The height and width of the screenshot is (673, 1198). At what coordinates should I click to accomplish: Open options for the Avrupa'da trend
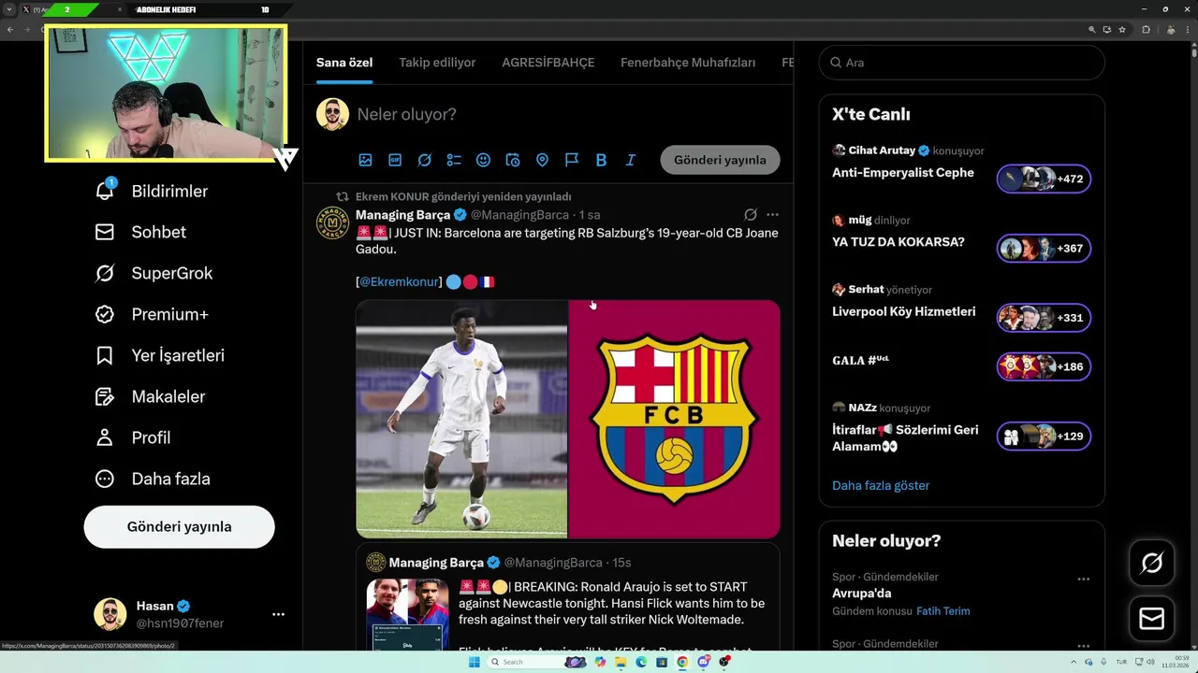(1083, 579)
